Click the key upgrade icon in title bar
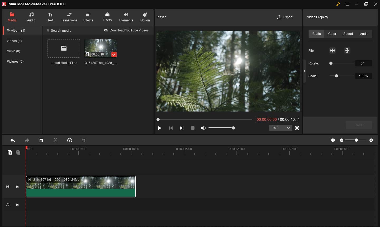 click(338, 4)
